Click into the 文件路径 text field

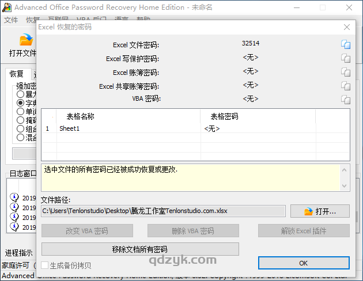[x=163, y=211]
